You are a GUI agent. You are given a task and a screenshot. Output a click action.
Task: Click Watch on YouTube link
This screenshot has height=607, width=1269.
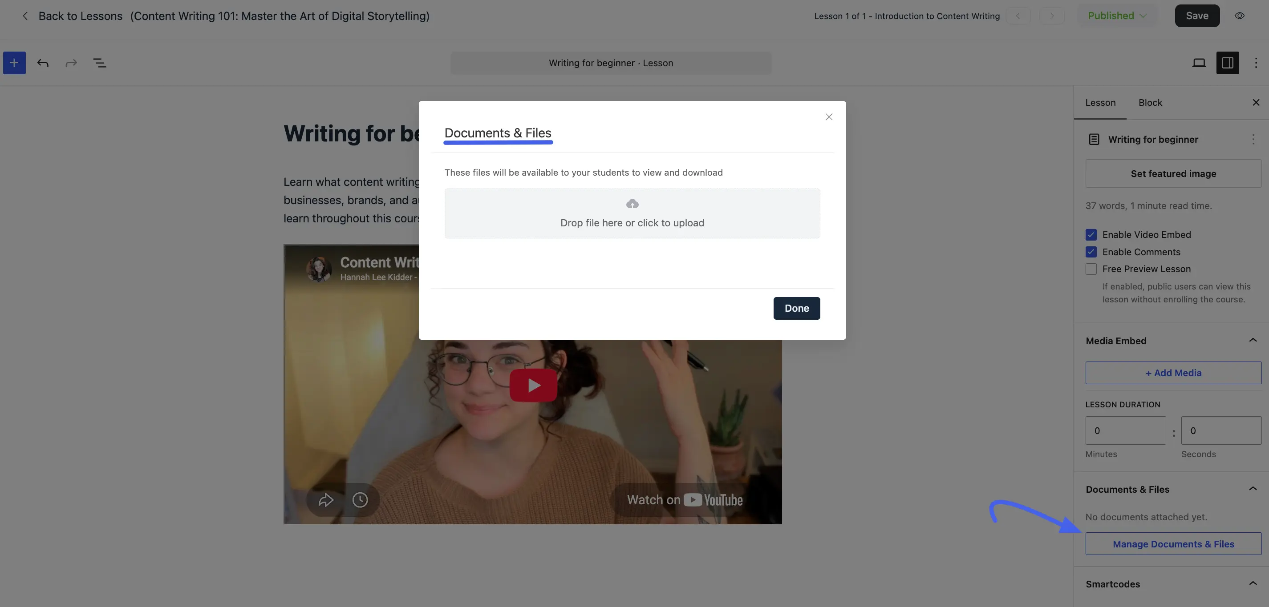(685, 500)
